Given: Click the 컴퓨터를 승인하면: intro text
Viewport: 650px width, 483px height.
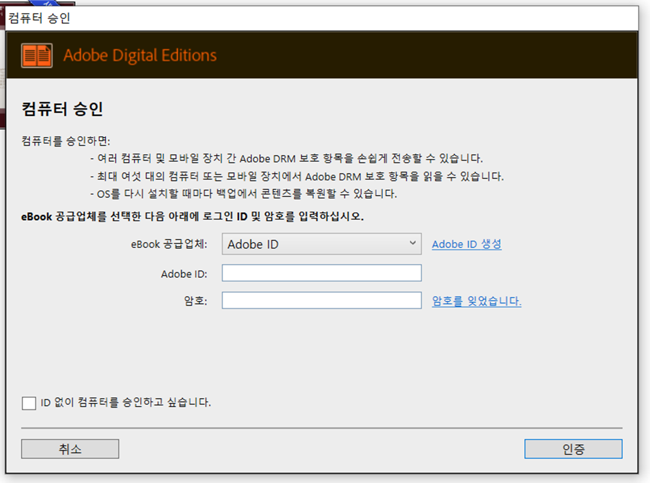Looking at the screenshot, I should click(x=66, y=141).
